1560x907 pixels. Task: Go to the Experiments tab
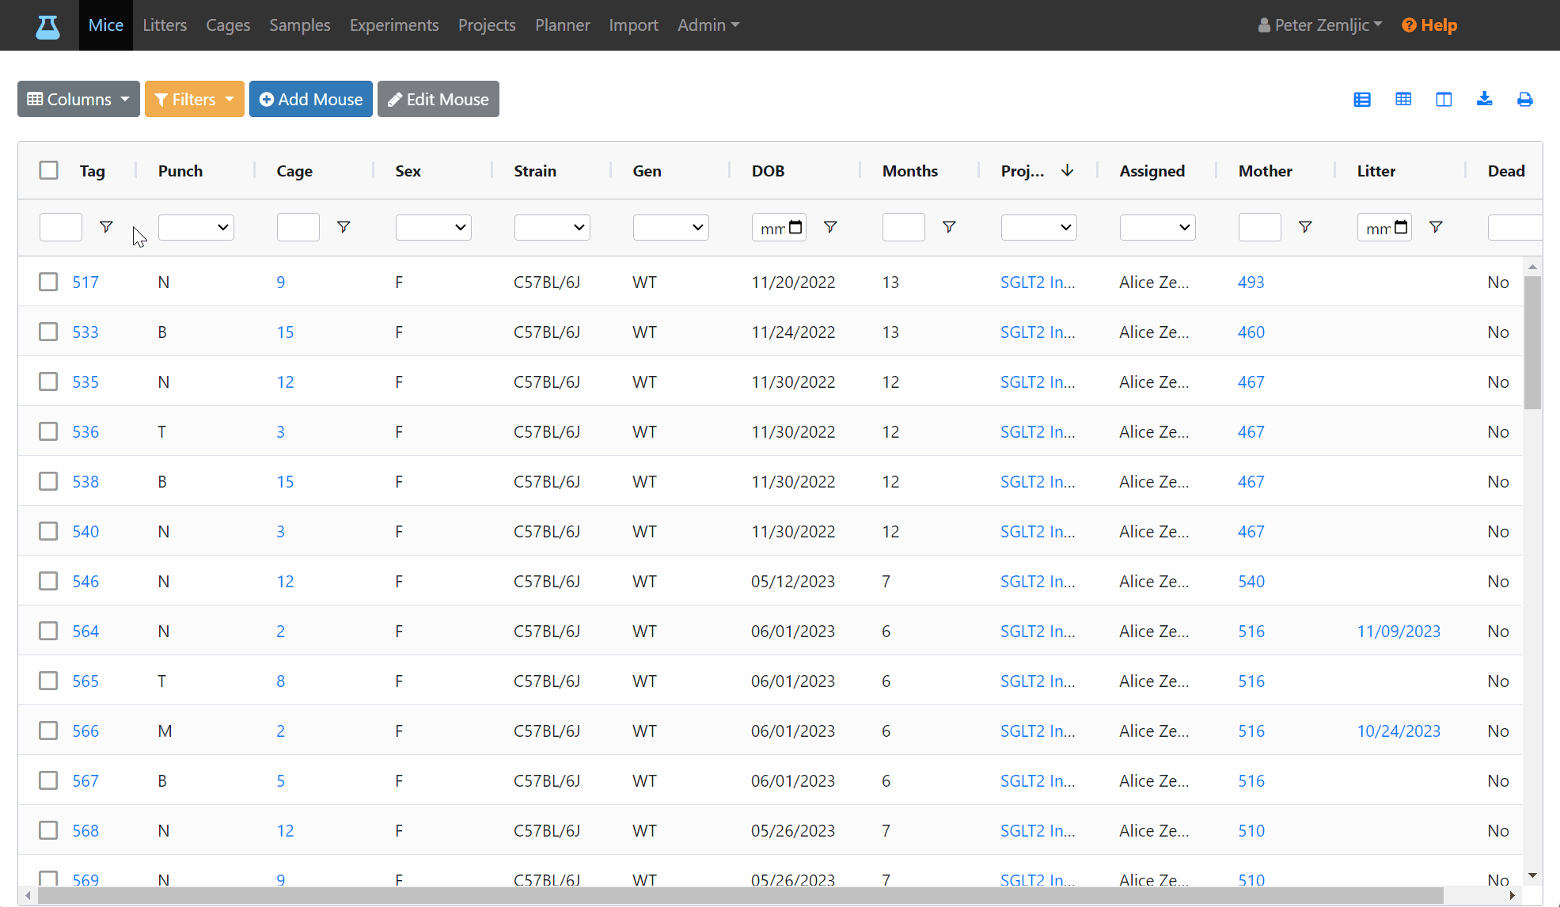394,25
